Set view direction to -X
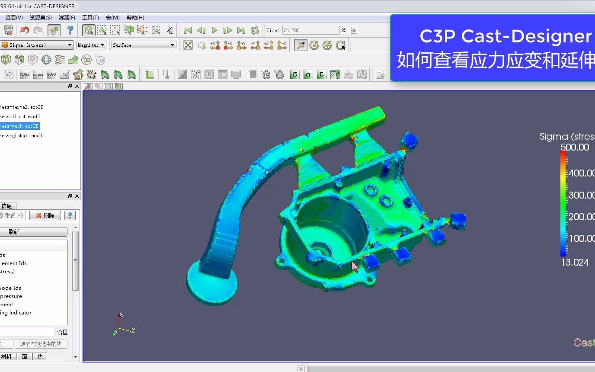The height and width of the screenshot is (372, 595). [228, 45]
